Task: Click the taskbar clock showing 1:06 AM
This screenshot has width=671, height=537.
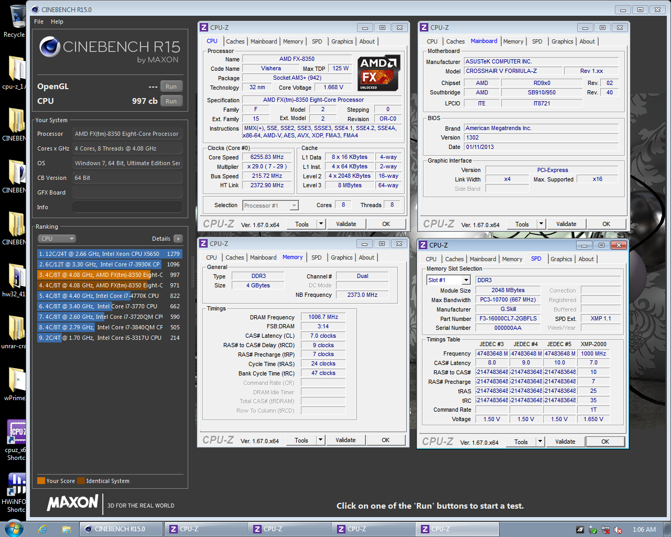Action: [644, 530]
